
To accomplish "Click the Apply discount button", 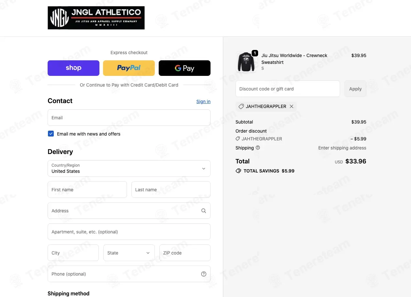I will tap(355, 89).
